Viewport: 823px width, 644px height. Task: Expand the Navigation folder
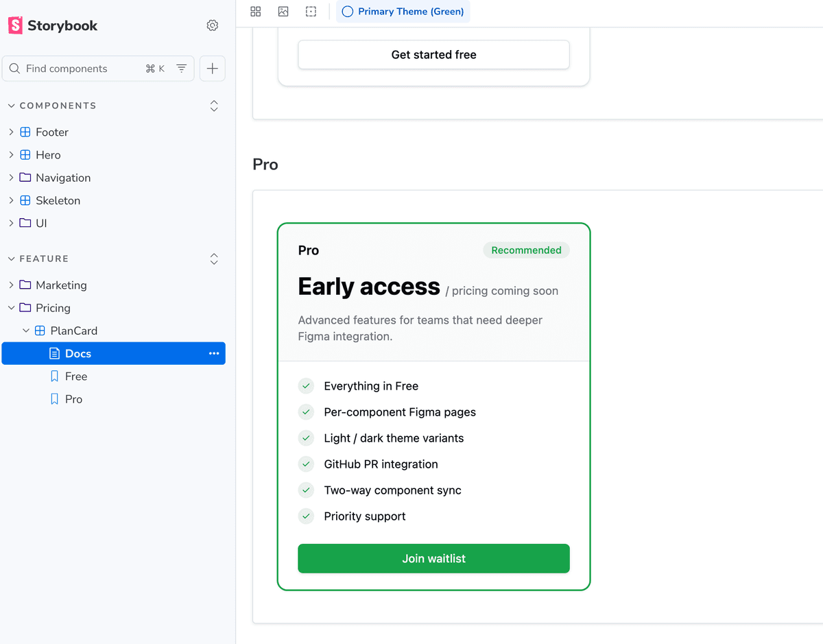pos(62,178)
